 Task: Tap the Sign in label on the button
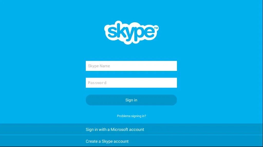point(131,100)
